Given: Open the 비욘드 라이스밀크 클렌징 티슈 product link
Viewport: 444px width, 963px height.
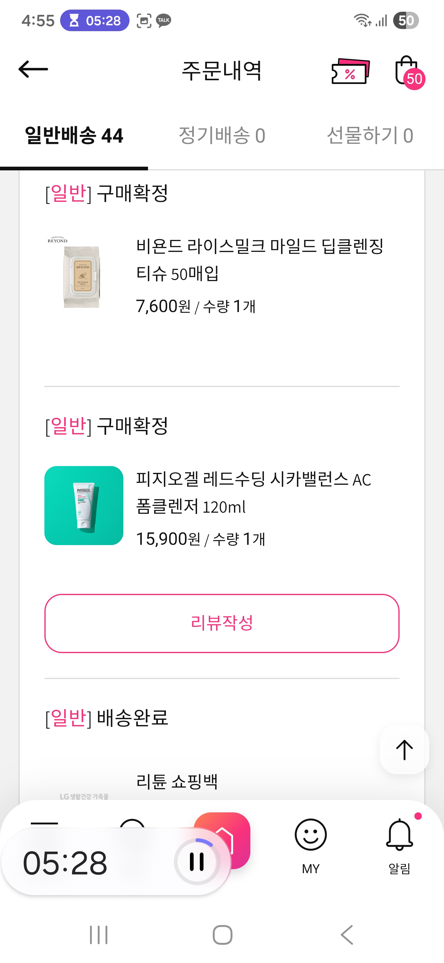Looking at the screenshot, I should tap(259, 260).
